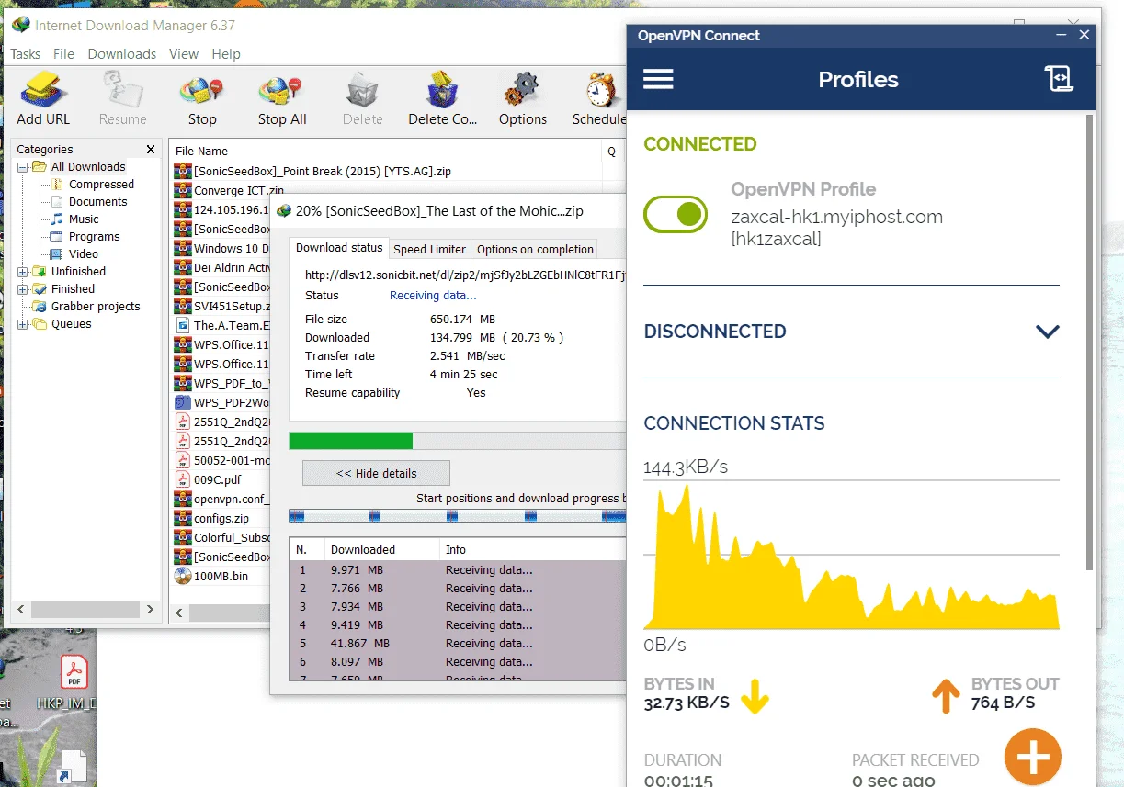1124x787 pixels.
Task: Open the File menu
Action: tap(63, 54)
